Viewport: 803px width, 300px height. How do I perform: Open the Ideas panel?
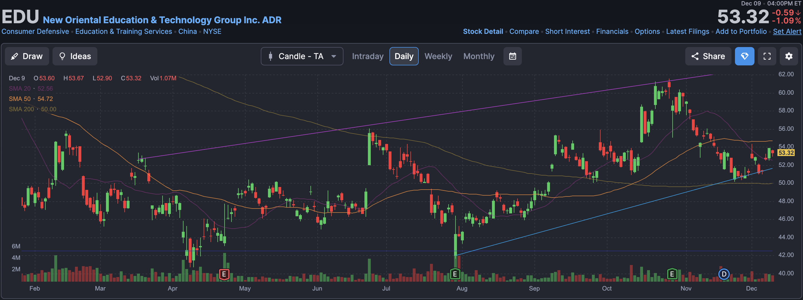click(x=75, y=56)
